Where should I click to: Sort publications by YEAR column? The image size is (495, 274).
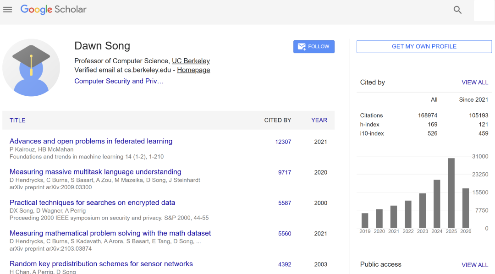tap(319, 120)
